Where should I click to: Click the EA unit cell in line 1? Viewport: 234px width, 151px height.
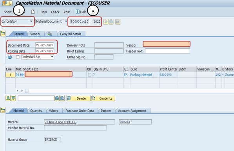click(x=127, y=75)
